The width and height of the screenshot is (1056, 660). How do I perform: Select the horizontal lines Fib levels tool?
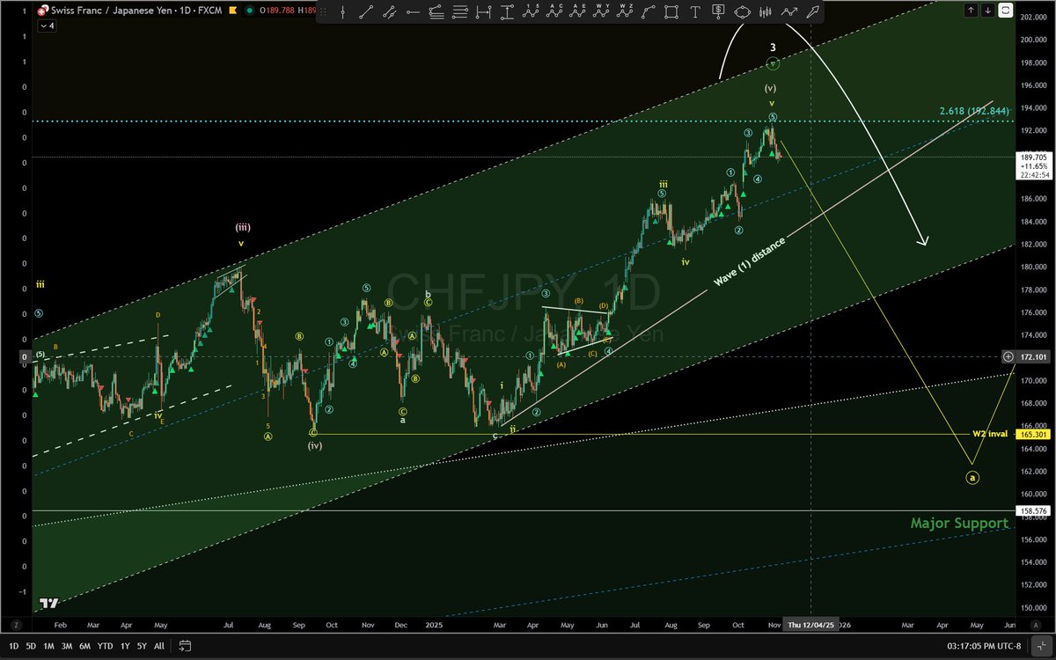coord(459,12)
